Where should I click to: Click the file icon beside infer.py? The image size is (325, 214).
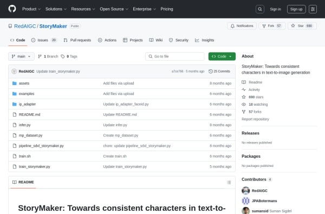(x=15, y=125)
